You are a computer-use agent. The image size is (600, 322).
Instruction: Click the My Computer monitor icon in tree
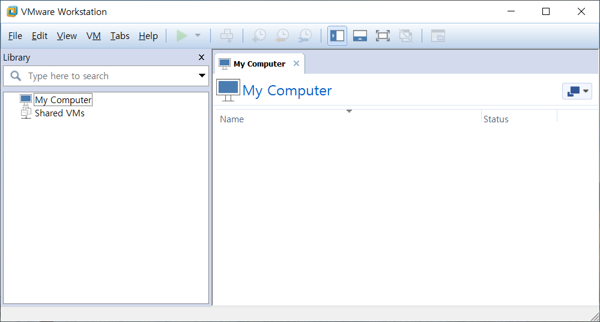[26, 100]
